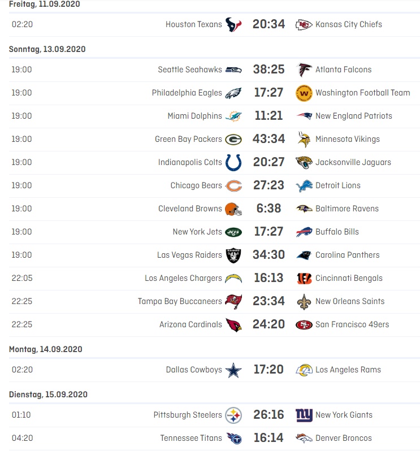Image resolution: width=420 pixels, height=451 pixels.
Task: Open the 17:20 Cowboys–Rams result
Action: tap(269, 370)
